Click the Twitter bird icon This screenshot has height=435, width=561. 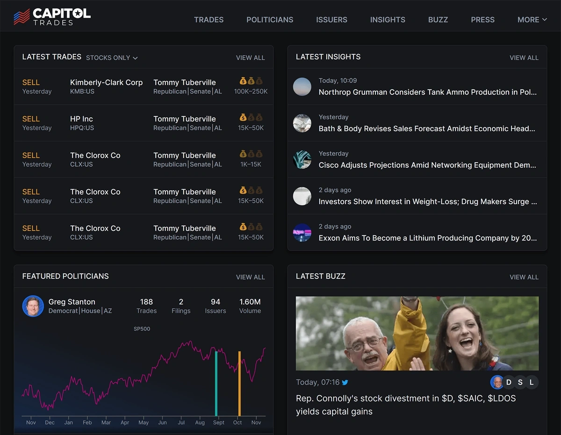[x=345, y=382]
